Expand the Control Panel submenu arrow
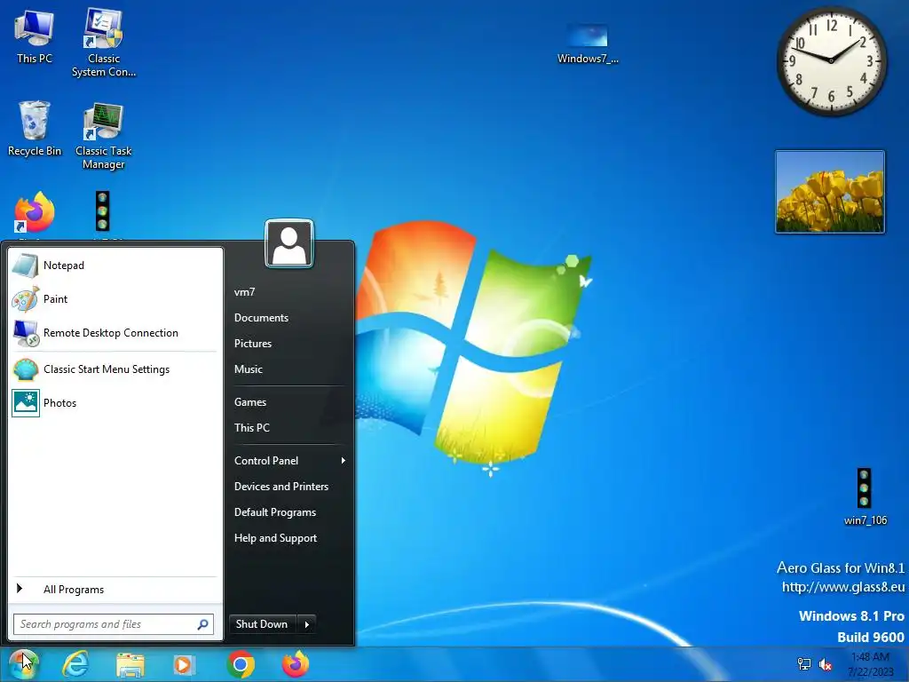The image size is (909, 682). 344,461
